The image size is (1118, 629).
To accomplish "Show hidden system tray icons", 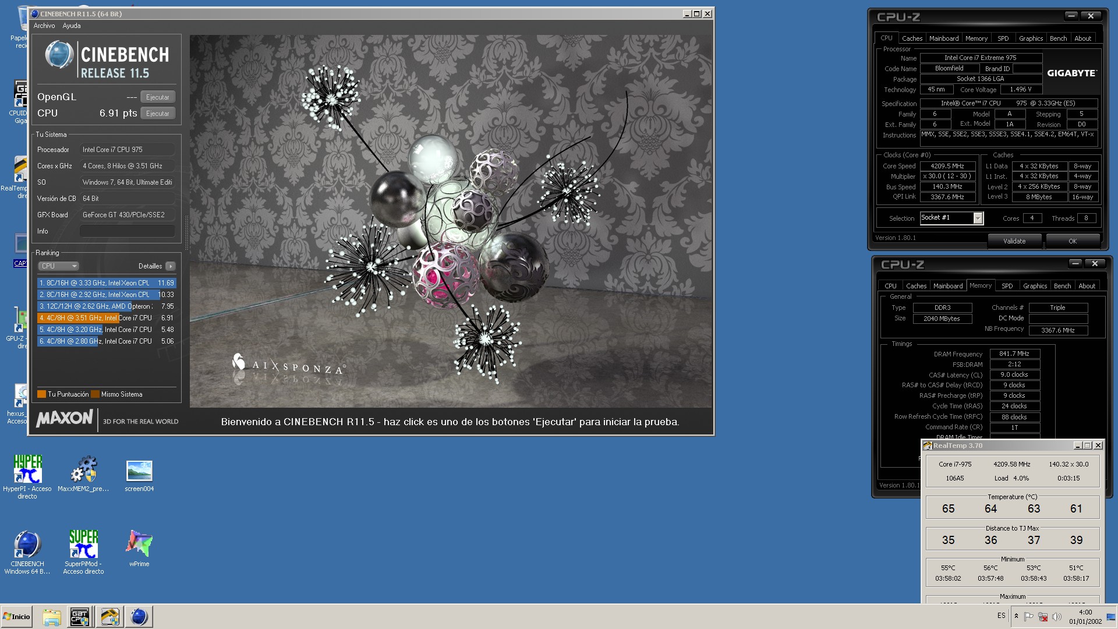I will point(1016,616).
